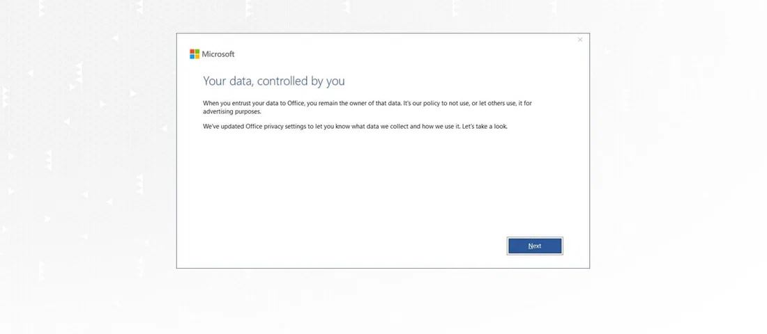Click the green square of the Microsoft logo

(197, 51)
